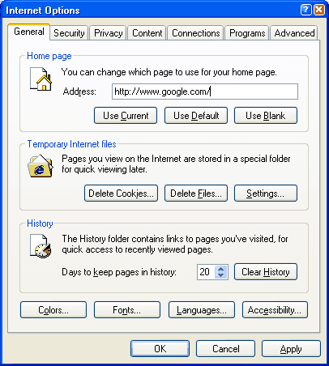The image size is (329, 366).
Task: Click the "History" group label
Action: (40, 223)
